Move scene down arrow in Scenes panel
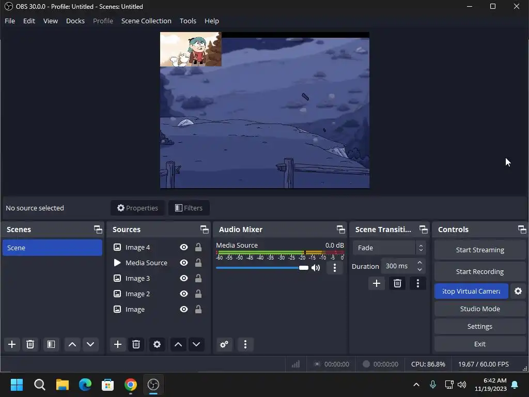This screenshot has width=529, height=397. [90, 344]
